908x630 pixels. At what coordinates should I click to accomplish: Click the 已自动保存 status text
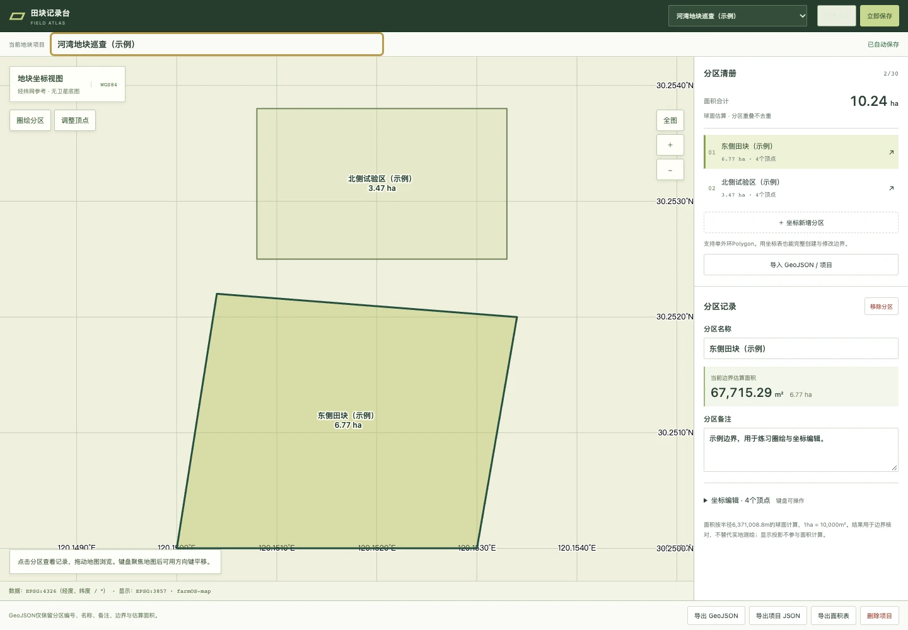pyautogui.click(x=883, y=44)
